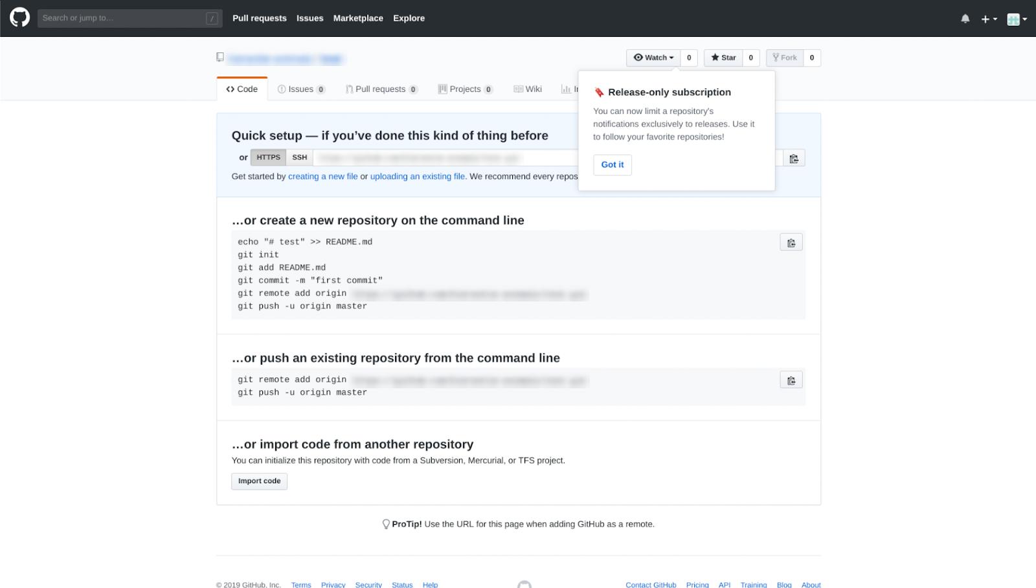
Task: Dismiss the popup with Got it
Action: [x=612, y=164]
